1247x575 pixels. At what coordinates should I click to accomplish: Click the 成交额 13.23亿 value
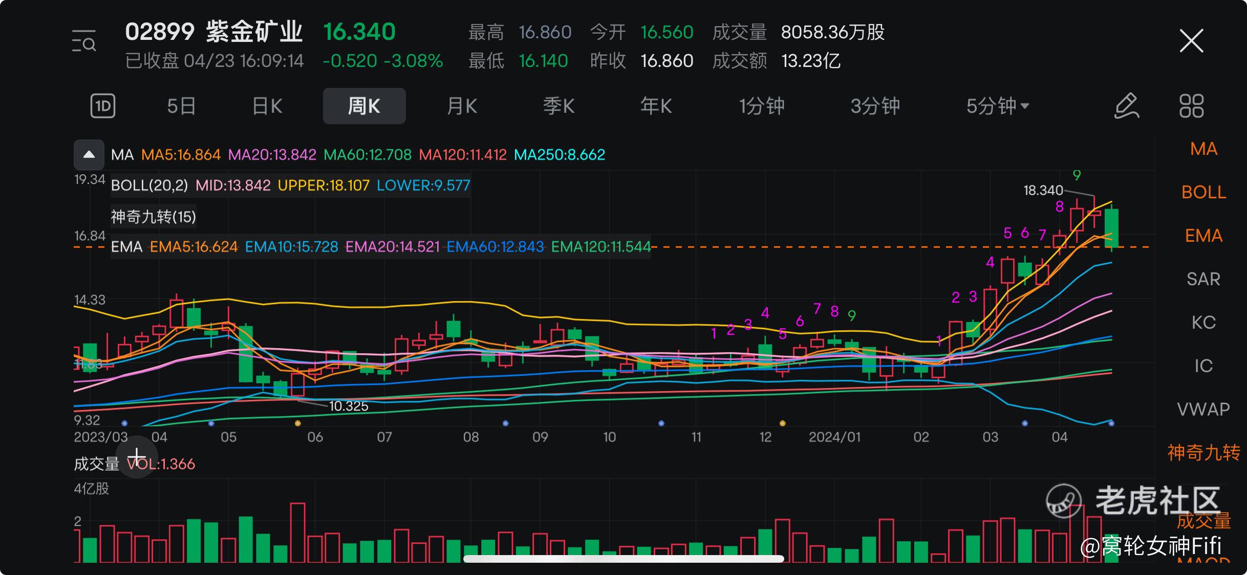(811, 61)
